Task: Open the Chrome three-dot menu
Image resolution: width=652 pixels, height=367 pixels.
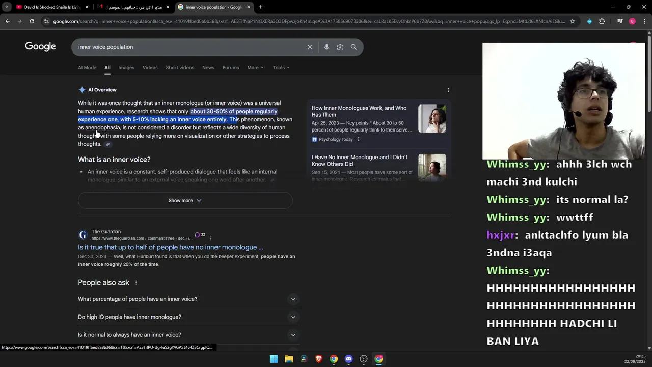Action: pyautogui.click(x=644, y=21)
